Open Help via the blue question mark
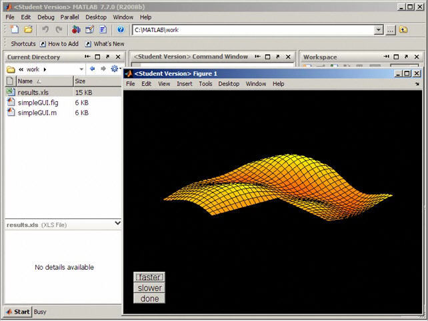Image resolution: width=428 pixels, height=321 pixels. [121, 29]
